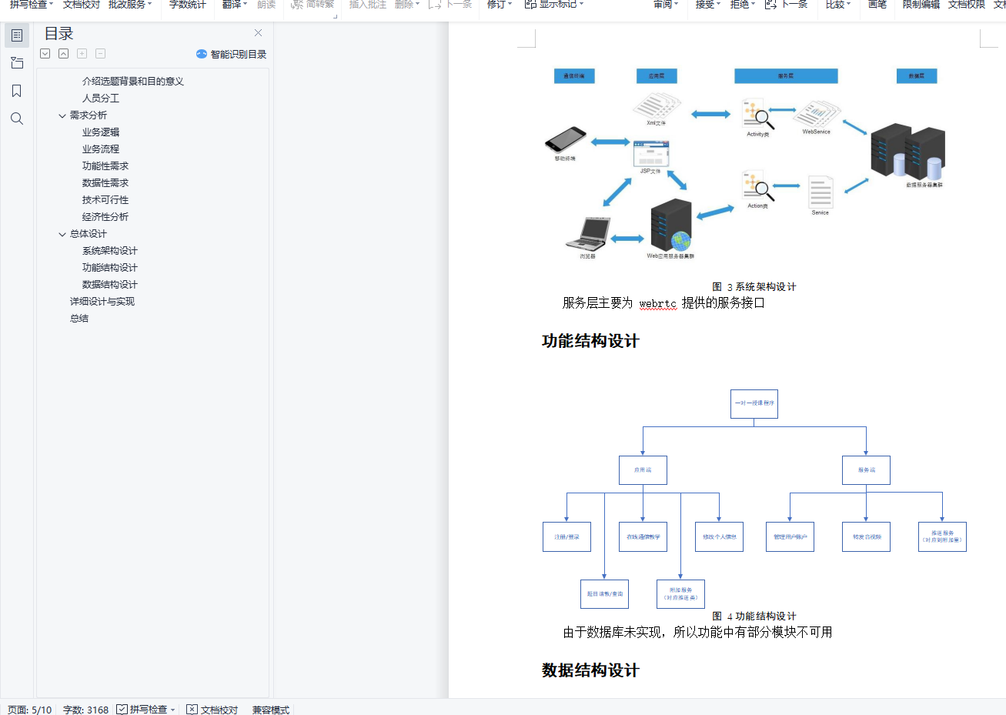Screen dimensions: 1006x715
Task: Jump to 需求分析 heading in outline
Action: coord(89,115)
